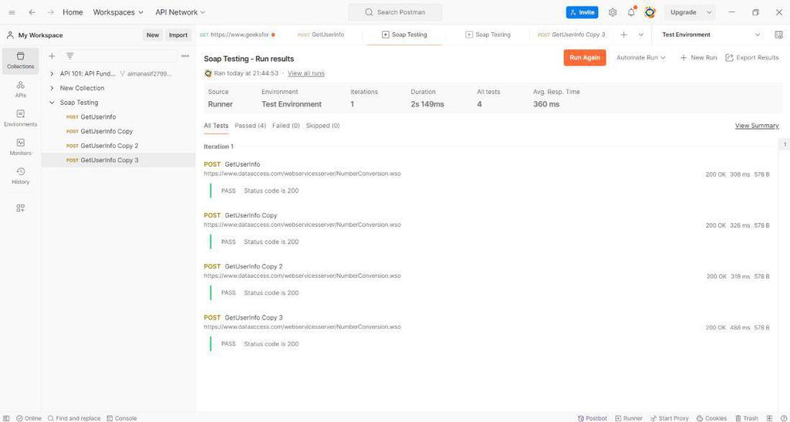
Task: Create new collection with plus icon
Action: (x=52, y=56)
